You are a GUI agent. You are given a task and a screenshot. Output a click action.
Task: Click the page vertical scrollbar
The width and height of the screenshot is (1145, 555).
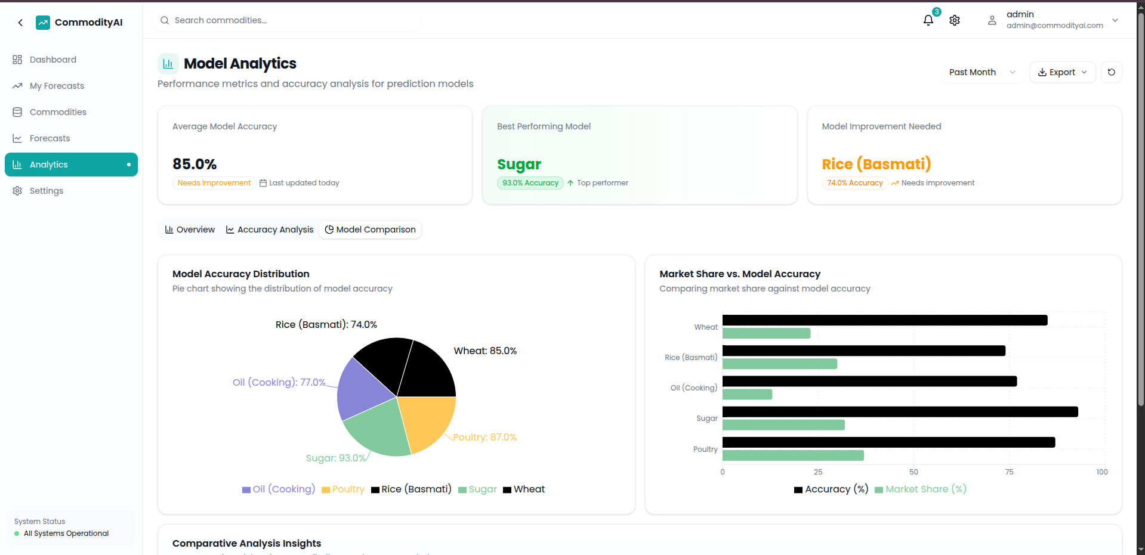point(1140,209)
